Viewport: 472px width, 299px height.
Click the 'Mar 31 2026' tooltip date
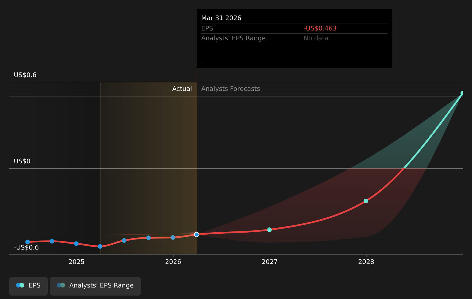[x=221, y=18]
